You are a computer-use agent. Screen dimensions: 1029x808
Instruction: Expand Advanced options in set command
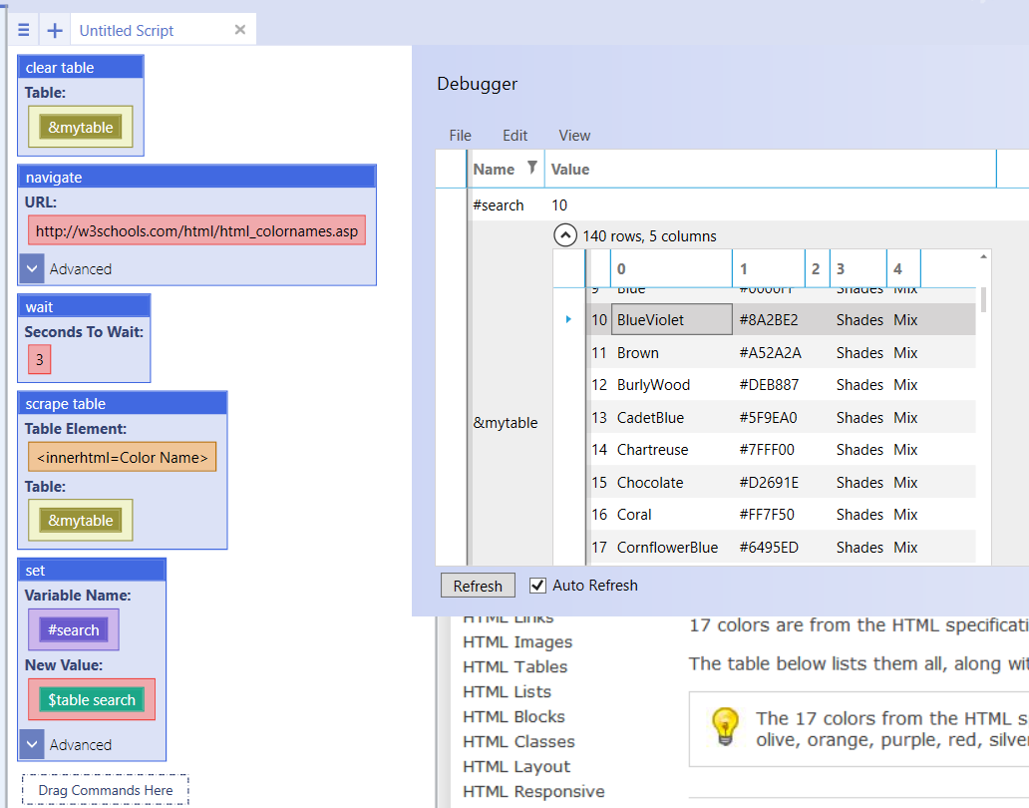(x=32, y=744)
